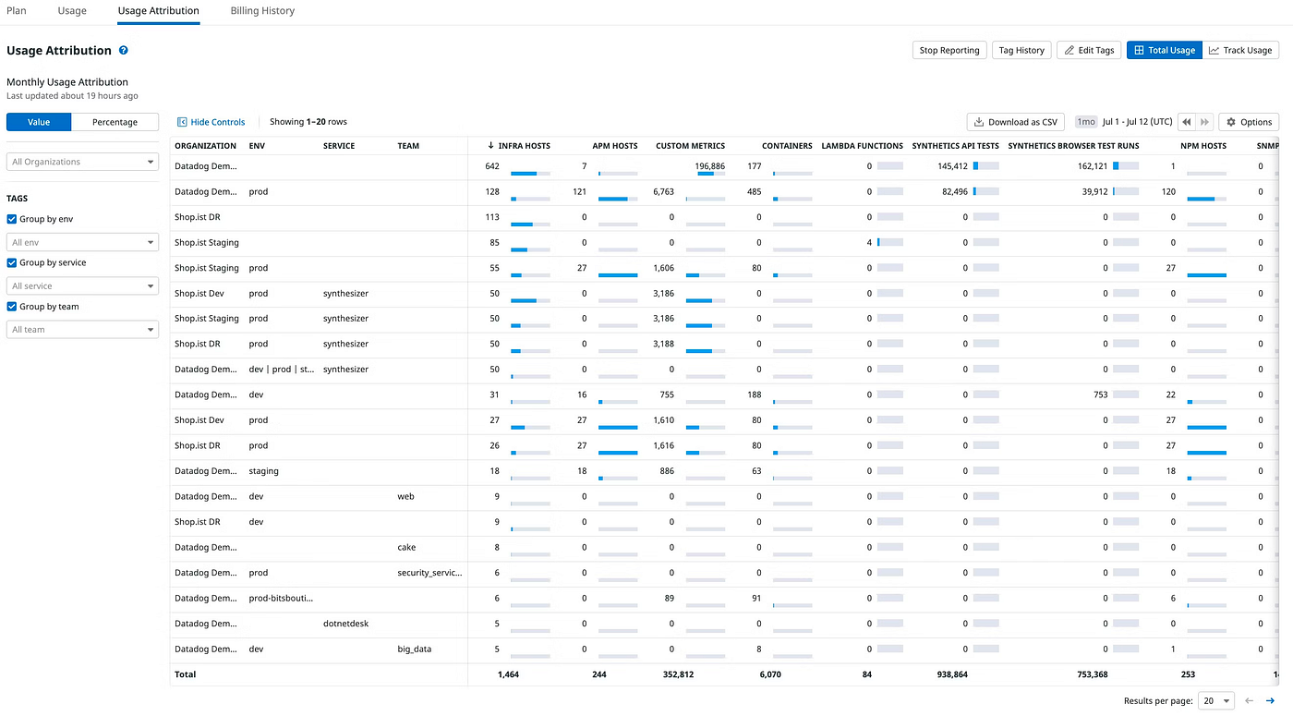The image size is (1293, 716).
Task: Open the Plan tab
Action: point(17,11)
